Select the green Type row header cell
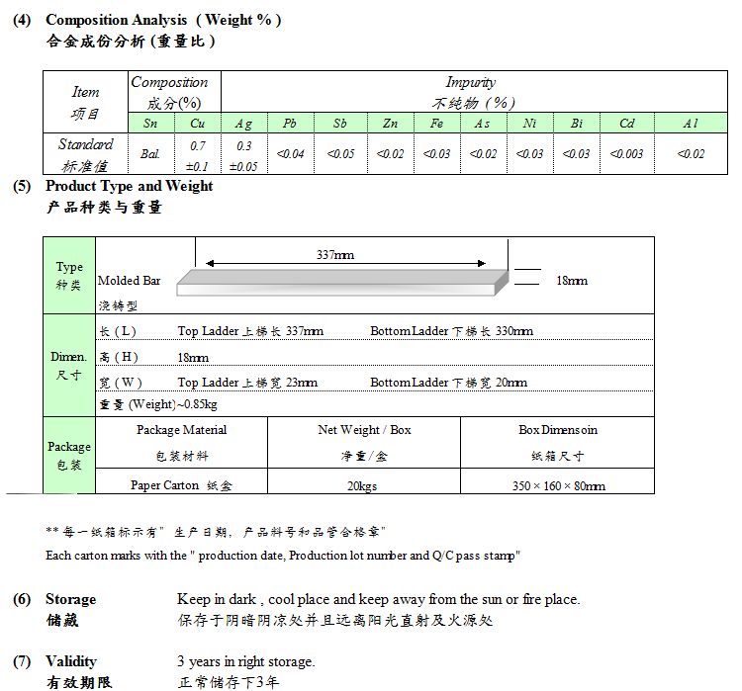 [x=69, y=276]
